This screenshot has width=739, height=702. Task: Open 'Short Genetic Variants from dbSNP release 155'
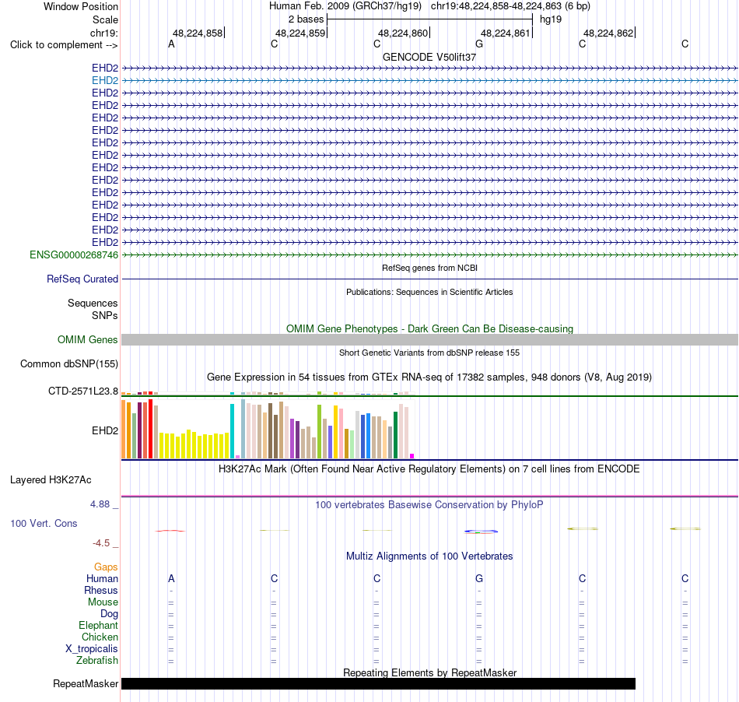click(429, 353)
